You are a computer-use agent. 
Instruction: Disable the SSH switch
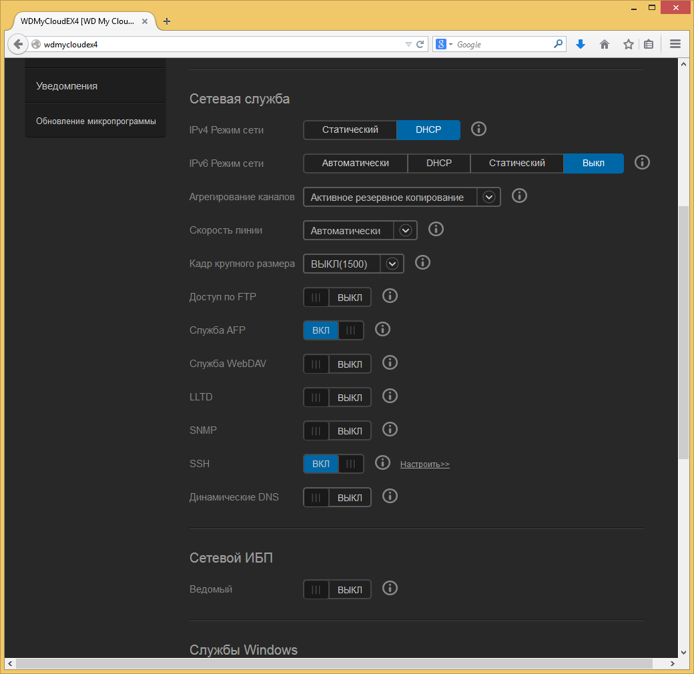pos(333,464)
